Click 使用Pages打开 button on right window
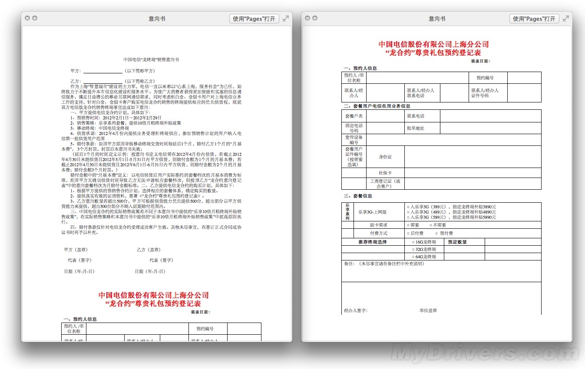 [x=534, y=18]
